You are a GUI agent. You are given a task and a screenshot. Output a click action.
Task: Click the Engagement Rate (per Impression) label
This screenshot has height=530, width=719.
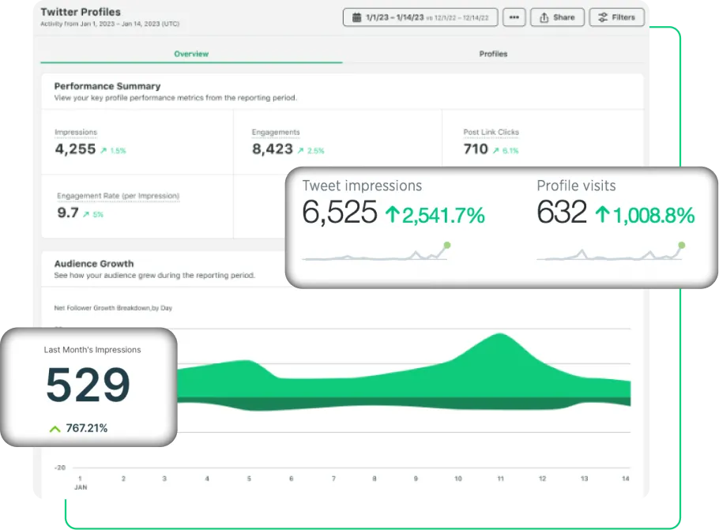pos(118,196)
